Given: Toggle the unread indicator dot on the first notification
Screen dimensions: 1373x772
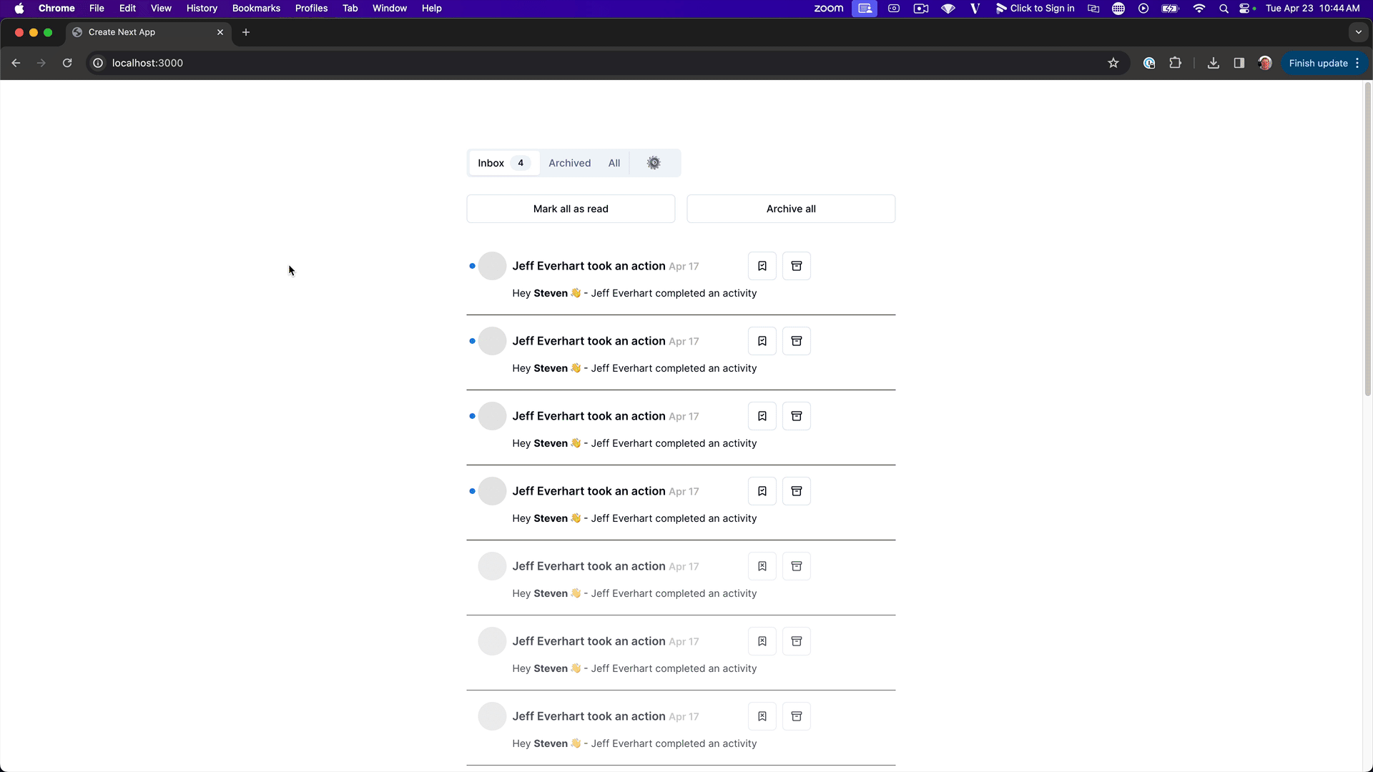Looking at the screenshot, I should tap(471, 265).
